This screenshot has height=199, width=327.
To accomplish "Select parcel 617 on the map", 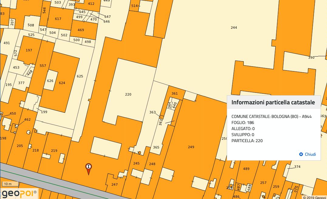I will point(58,19).
